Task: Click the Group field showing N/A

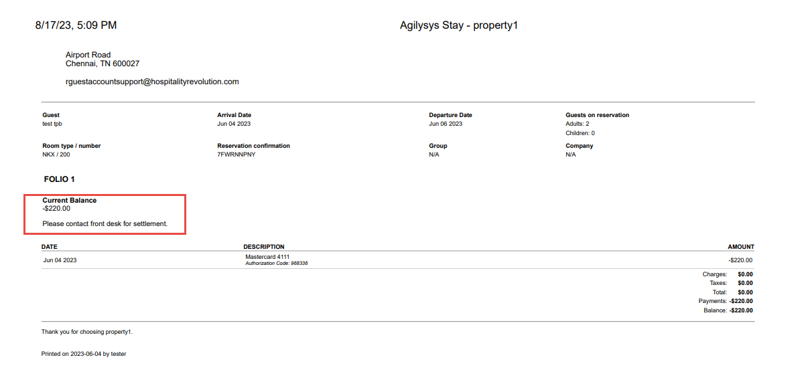Action: pyautogui.click(x=433, y=155)
